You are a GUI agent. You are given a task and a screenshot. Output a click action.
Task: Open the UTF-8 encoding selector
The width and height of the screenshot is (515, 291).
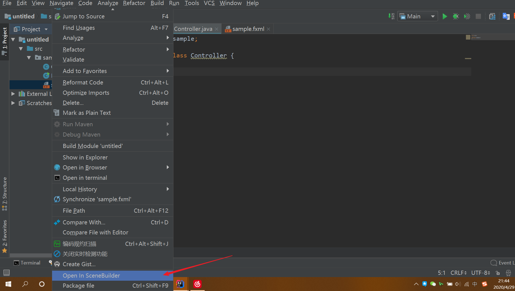[481, 273]
